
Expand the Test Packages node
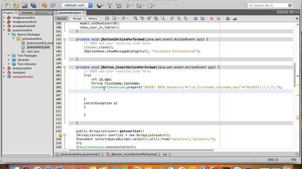[x=8, y=55]
